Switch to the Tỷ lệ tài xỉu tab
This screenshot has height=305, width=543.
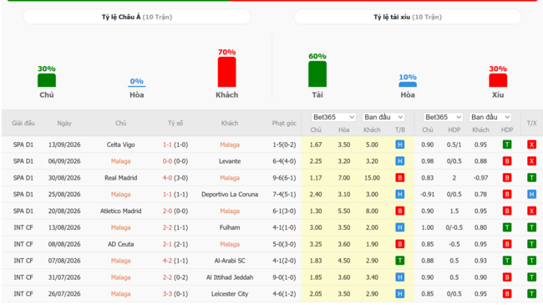pos(408,17)
